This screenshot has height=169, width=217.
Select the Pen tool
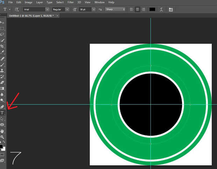[2, 107]
